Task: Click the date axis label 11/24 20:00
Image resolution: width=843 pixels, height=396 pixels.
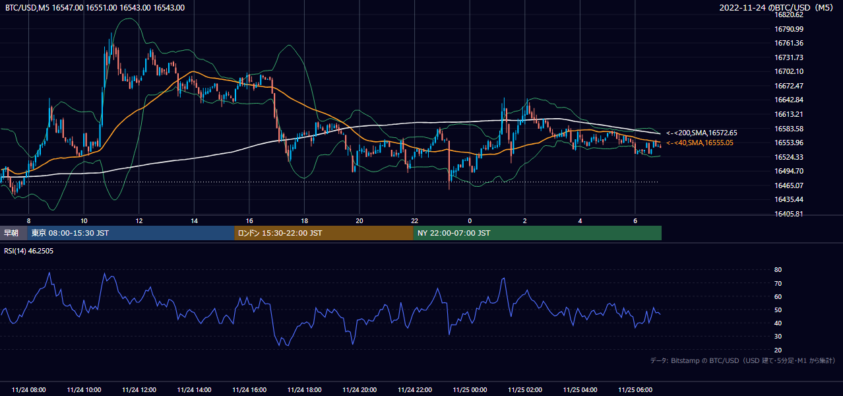Action: (x=360, y=389)
